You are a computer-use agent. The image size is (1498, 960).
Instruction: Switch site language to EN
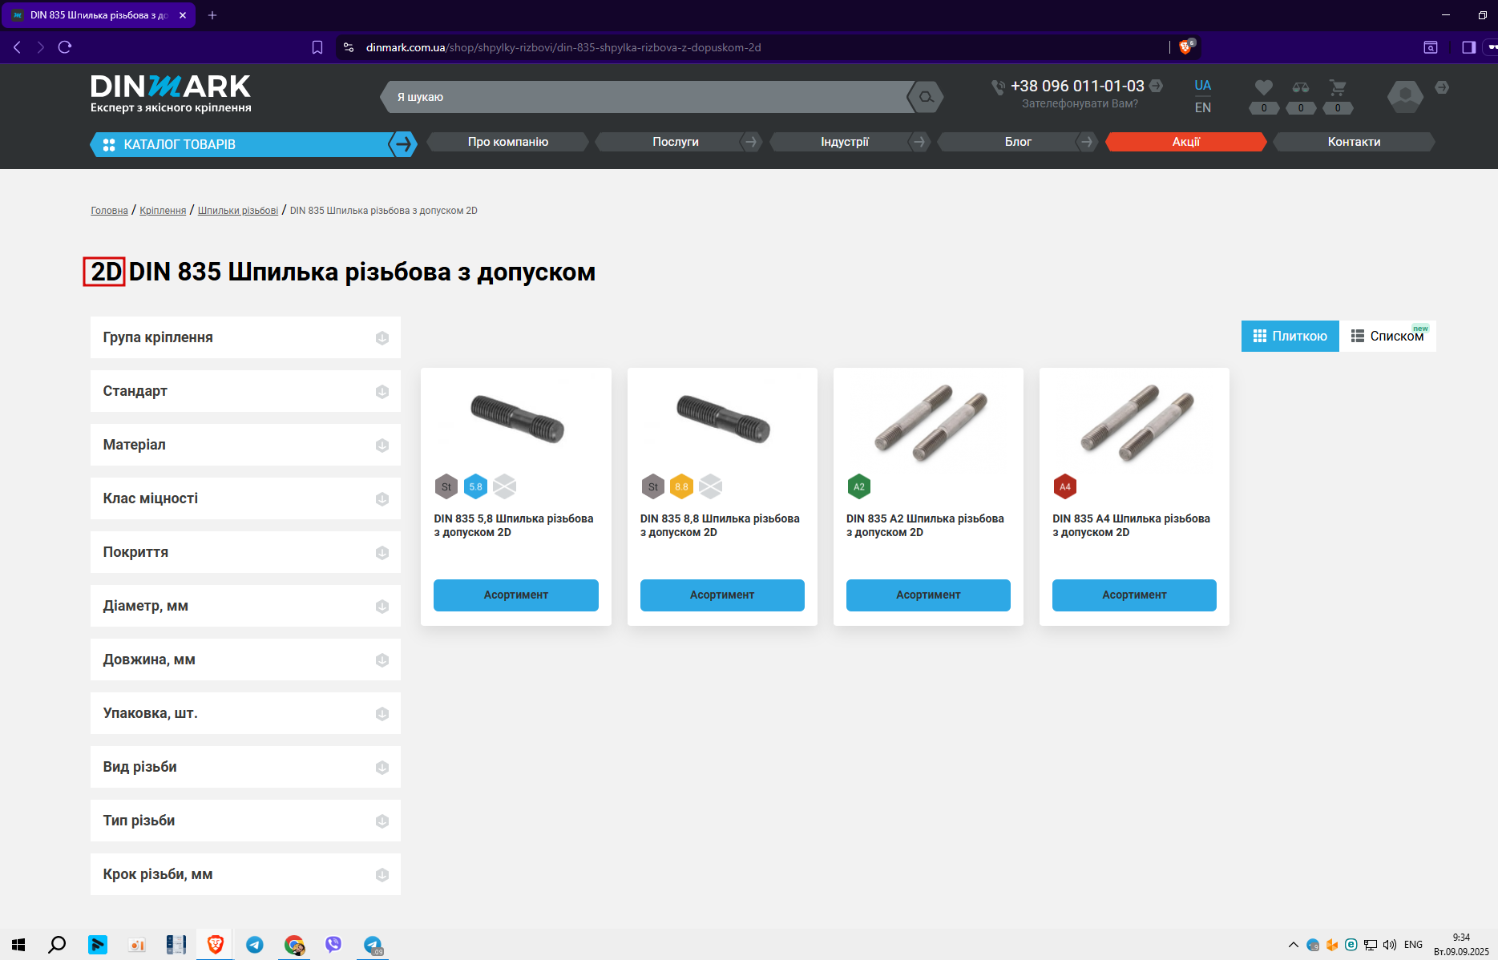pyautogui.click(x=1203, y=107)
